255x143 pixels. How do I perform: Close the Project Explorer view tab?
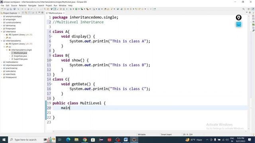click(x=19, y=13)
